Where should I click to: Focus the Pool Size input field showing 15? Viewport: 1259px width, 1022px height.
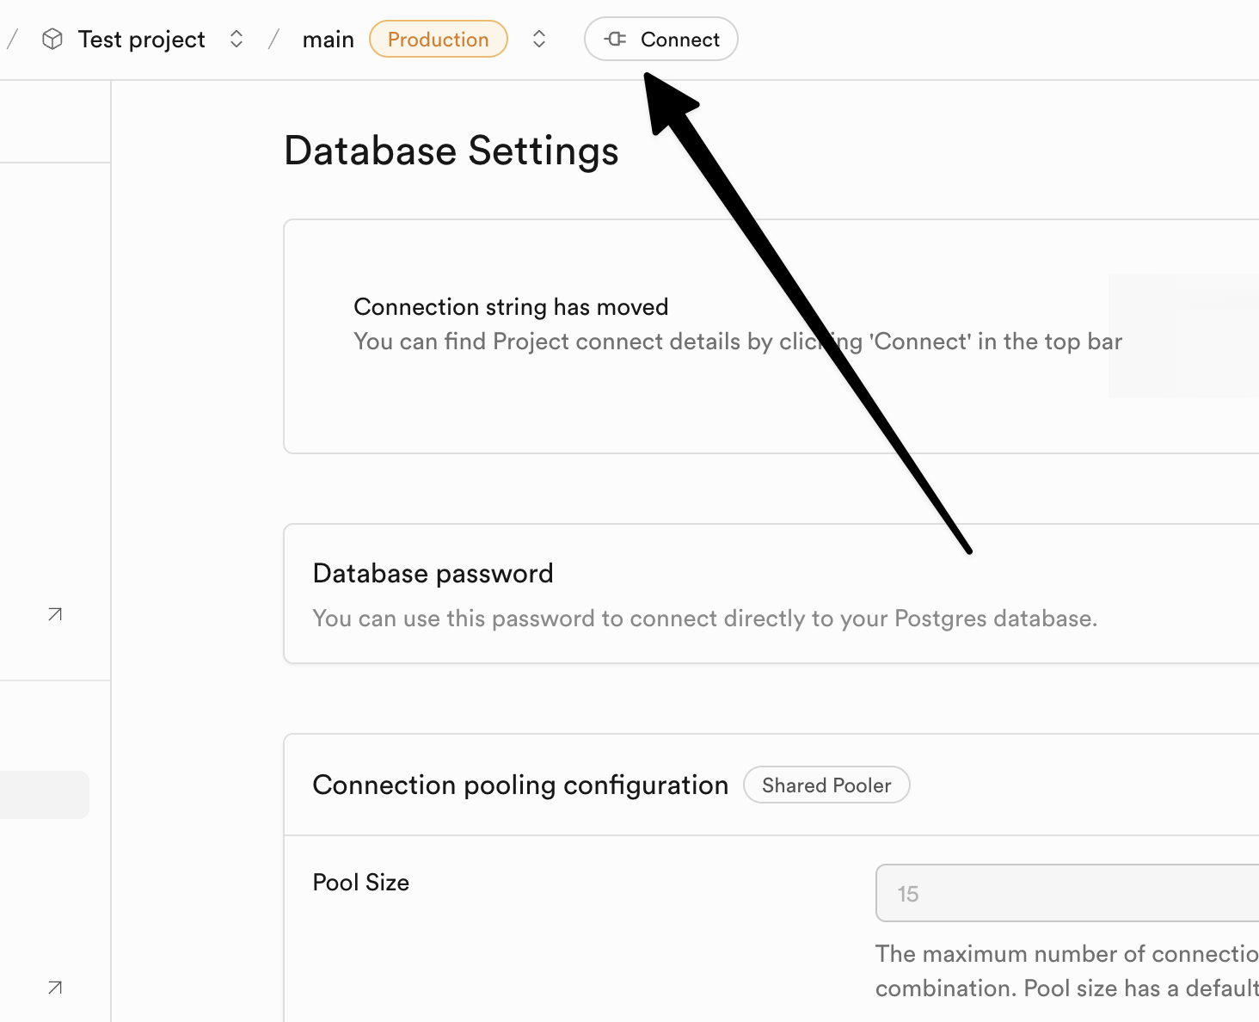pos(1066,894)
